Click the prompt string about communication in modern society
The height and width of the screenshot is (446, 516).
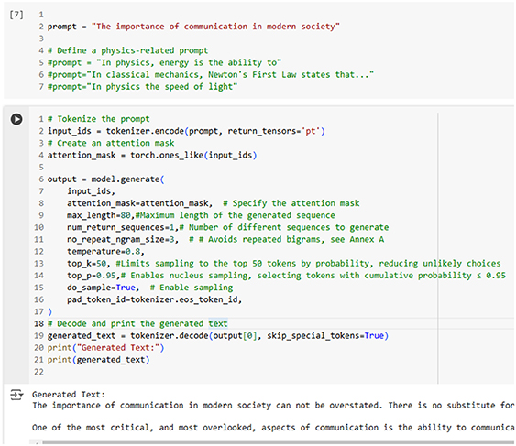(x=216, y=27)
